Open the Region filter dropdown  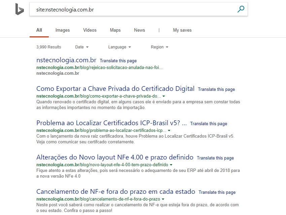(x=159, y=47)
